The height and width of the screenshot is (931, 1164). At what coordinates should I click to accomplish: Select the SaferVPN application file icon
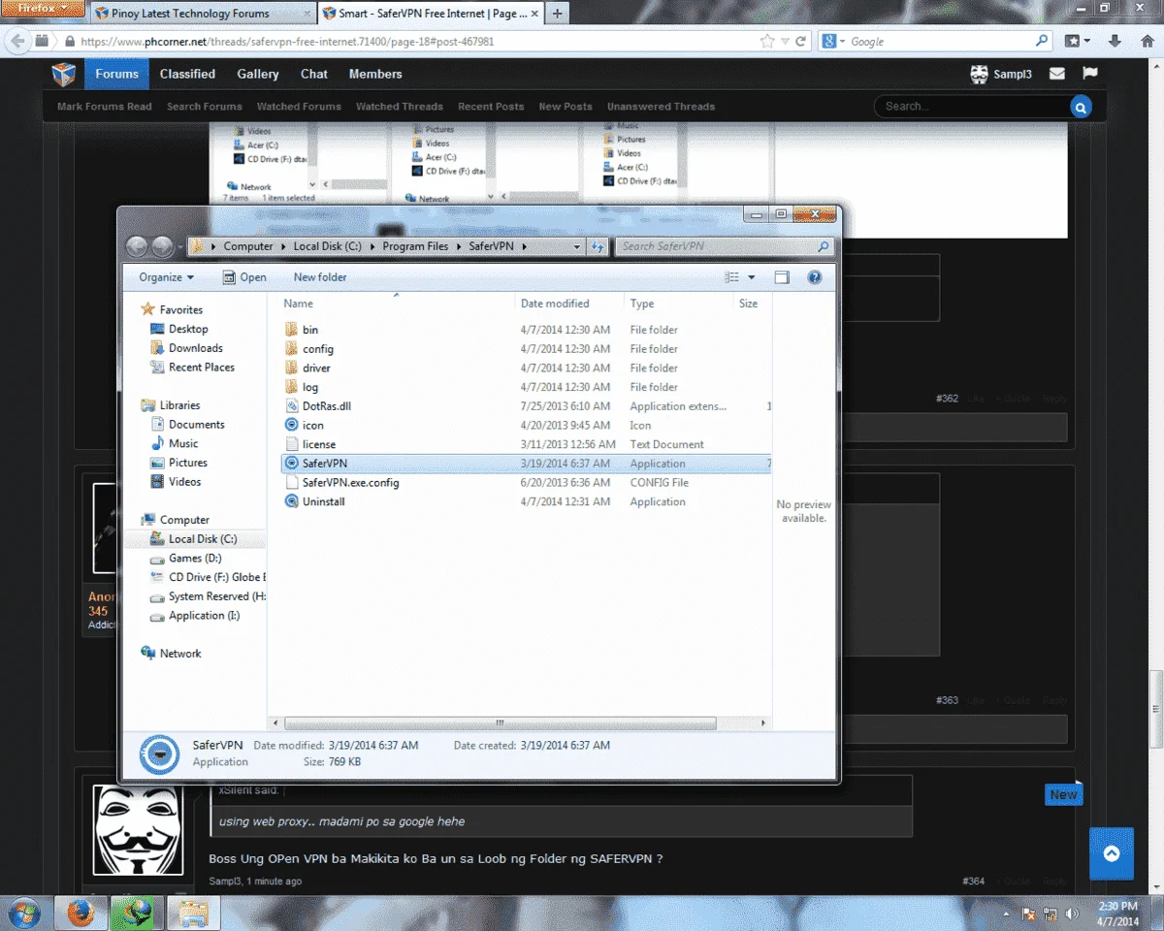292,464
